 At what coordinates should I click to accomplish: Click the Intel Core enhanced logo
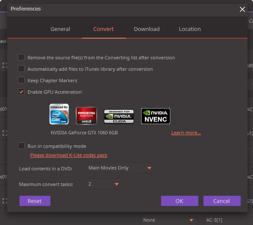[x=59, y=114]
